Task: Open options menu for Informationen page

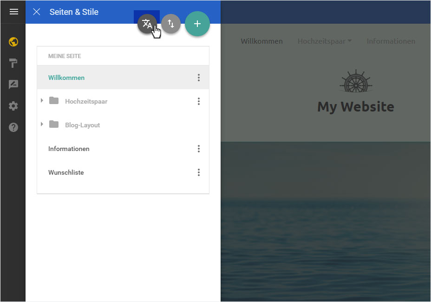Action: (199, 149)
